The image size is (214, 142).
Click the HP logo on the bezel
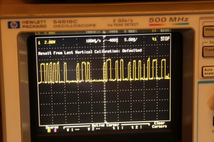click(x=14, y=24)
